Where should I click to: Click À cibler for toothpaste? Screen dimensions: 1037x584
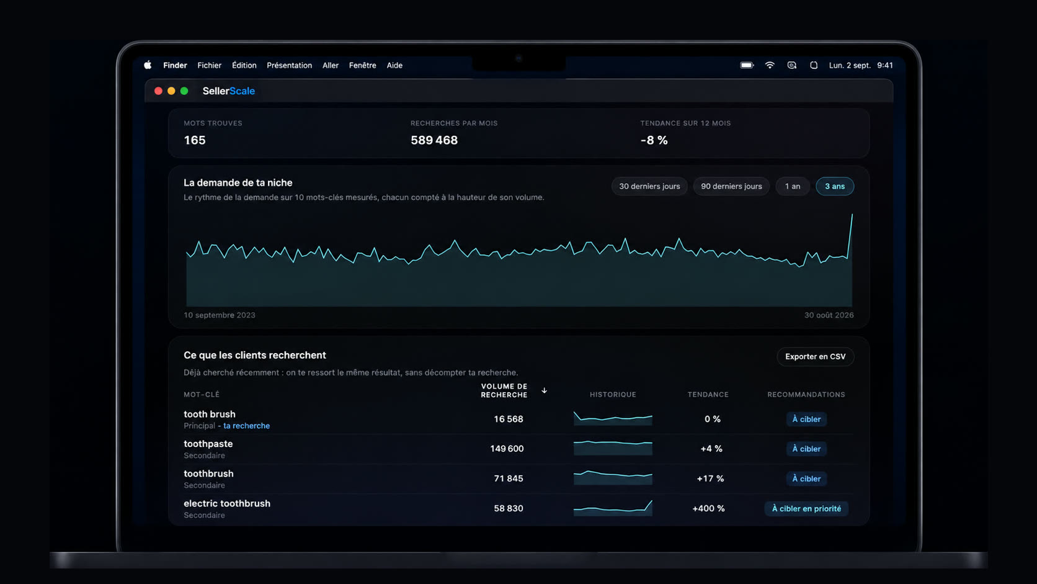click(x=806, y=449)
